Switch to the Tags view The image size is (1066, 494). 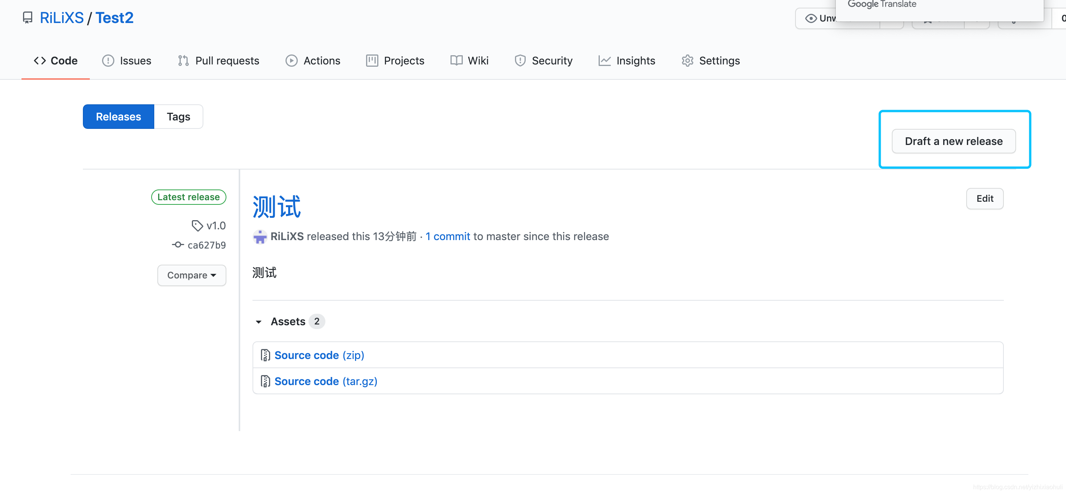(x=178, y=117)
